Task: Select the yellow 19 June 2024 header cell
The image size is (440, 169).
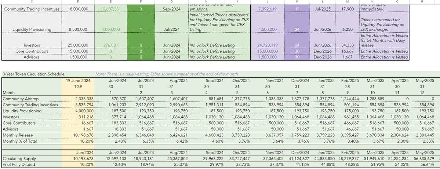Action: [x=77, y=80]
